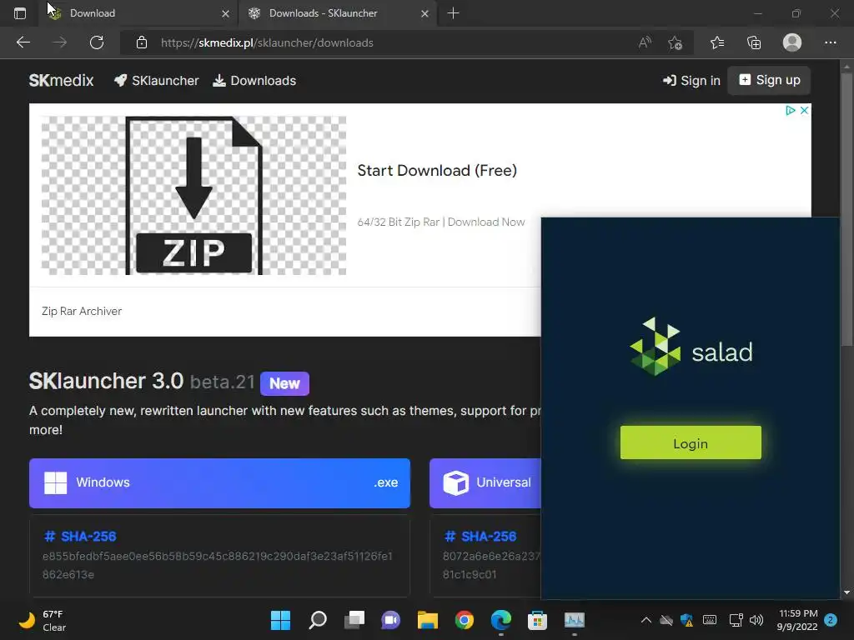Viewport: 854px width, 640px height.
Task: Open File Explorer from taskbar
Action: [428, 620]
